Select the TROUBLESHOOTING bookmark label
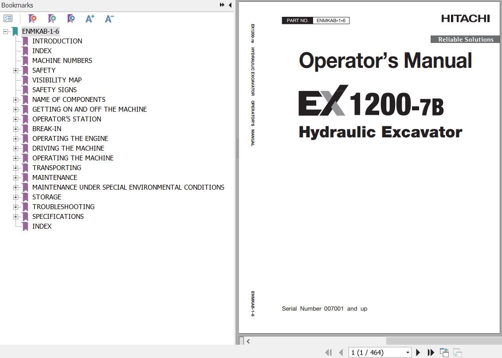The height and width of the screenshot is (358, 502). (x=63, y=207)
